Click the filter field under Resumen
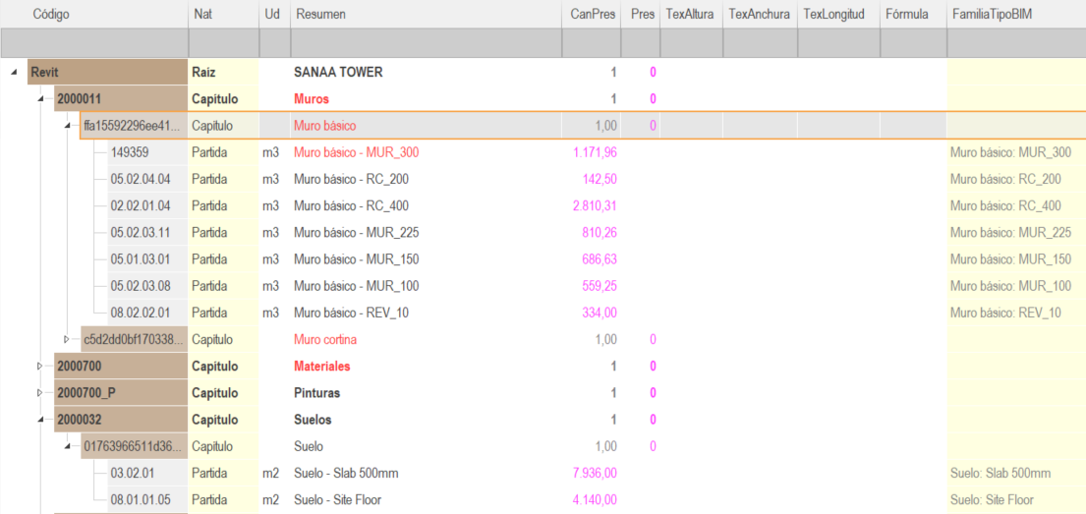 (427, 43)
